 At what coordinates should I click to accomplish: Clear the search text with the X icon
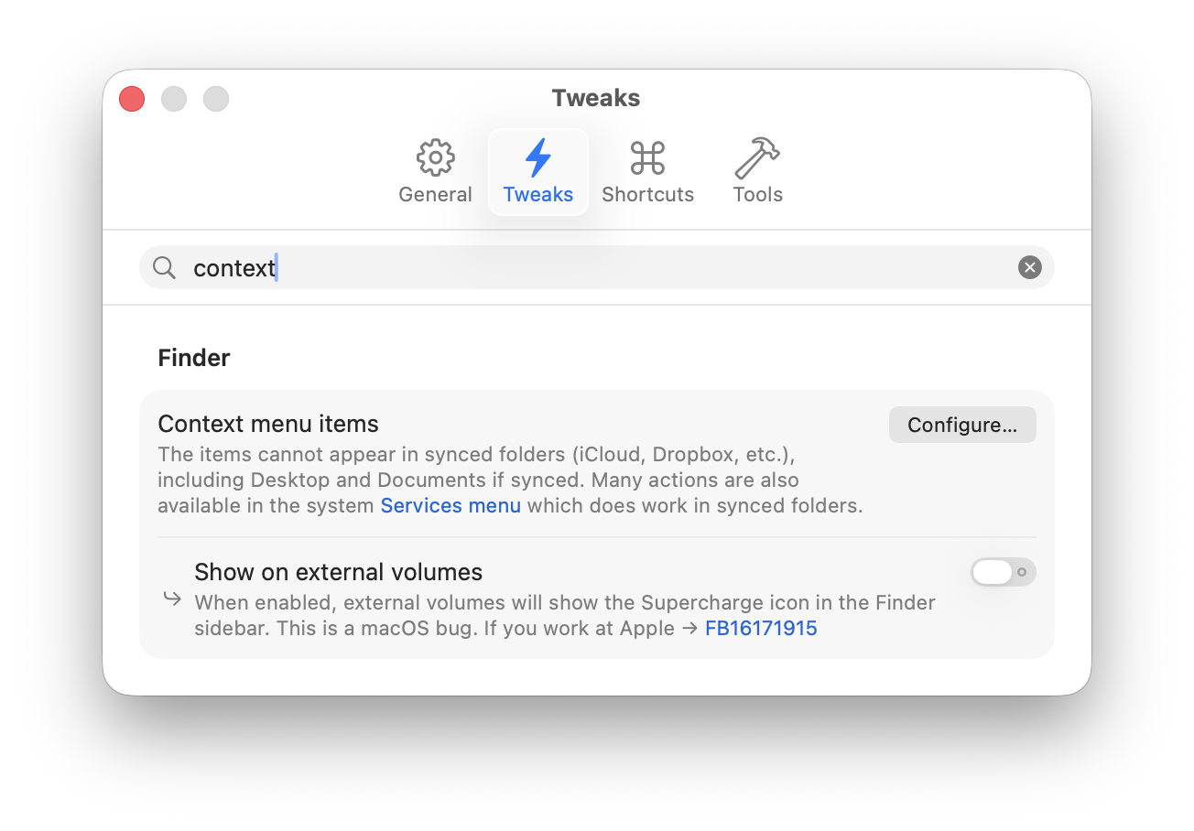tap(1030, 267)
